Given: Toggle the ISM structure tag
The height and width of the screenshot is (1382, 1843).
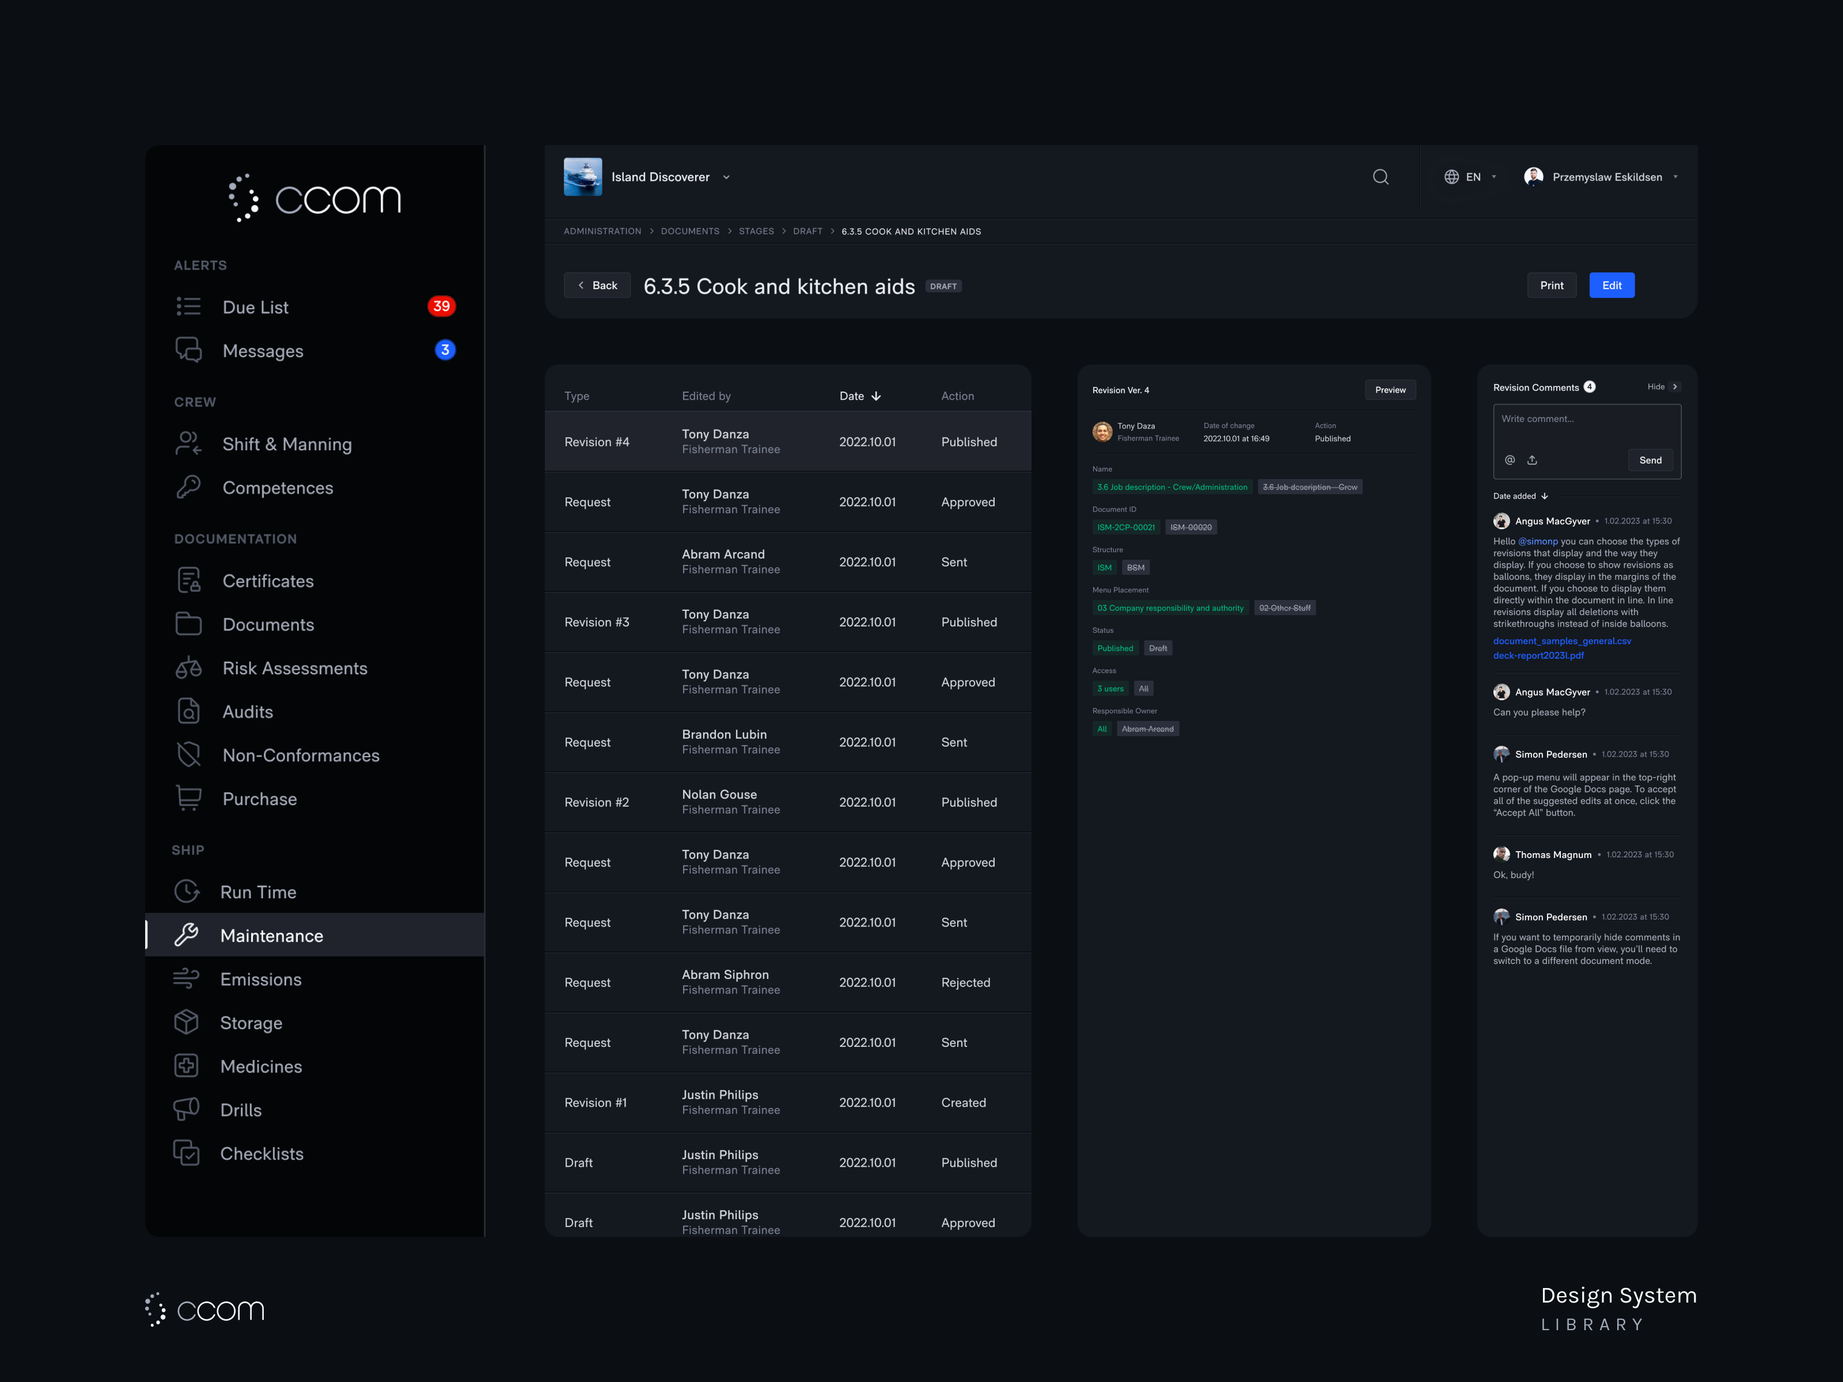Looking at the screenshot, I should pos(1104,567).
